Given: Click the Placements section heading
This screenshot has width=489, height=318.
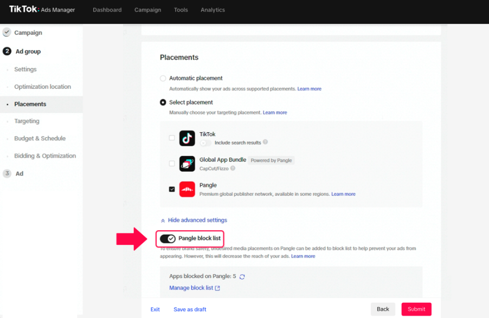Looking at the screenshot, I should pyautogui.click(x=179, y=57).
